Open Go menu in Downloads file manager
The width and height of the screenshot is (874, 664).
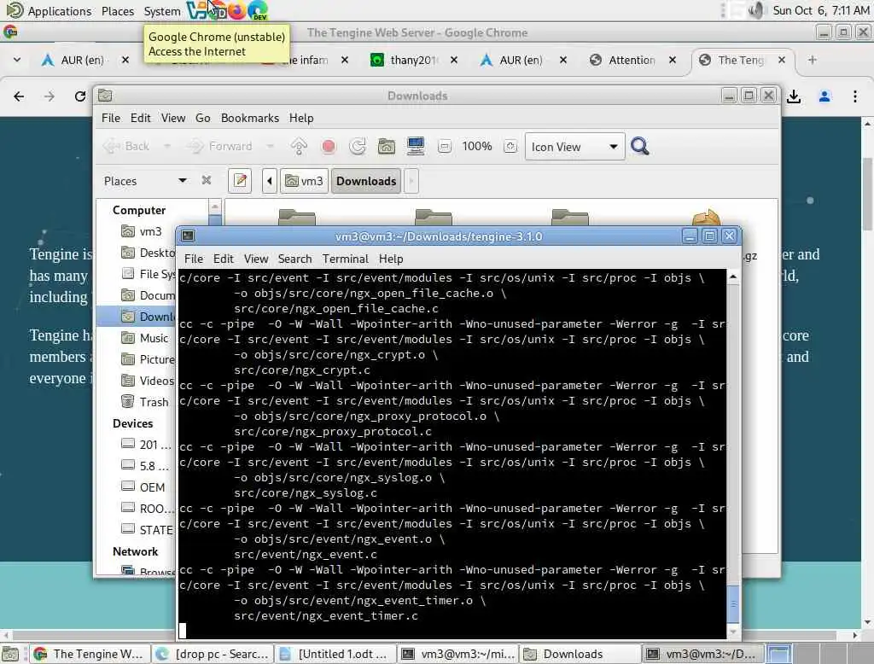click(x=203, y=118)
